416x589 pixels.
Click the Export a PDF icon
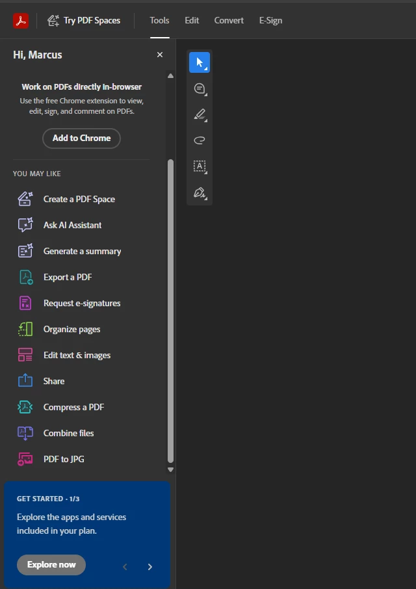click(x=25, y=277)
